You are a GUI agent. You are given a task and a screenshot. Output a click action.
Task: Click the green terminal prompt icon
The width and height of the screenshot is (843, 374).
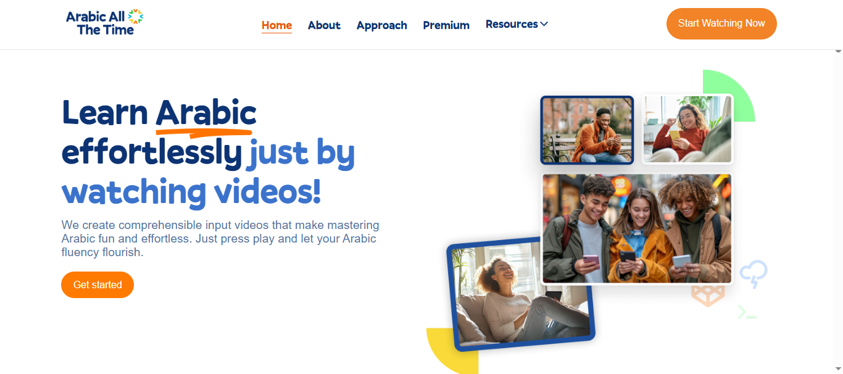pyautogui.click(x=747, y=312)
